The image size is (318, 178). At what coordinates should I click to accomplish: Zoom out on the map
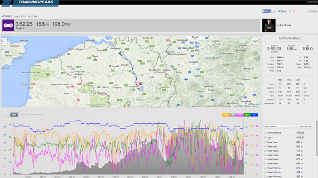5,43
